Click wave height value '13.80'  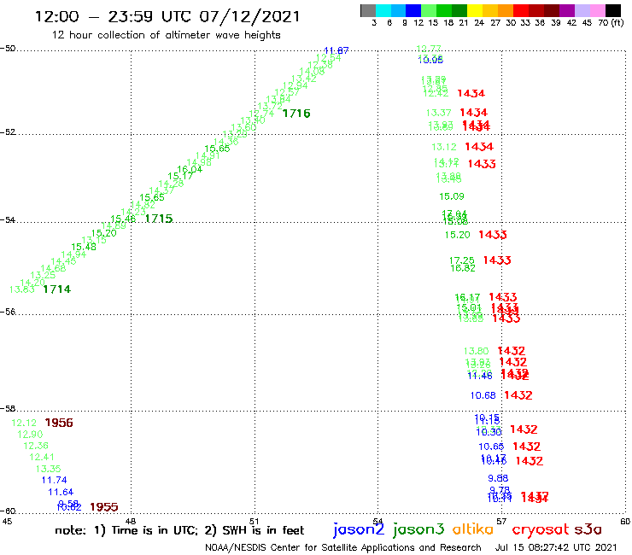tap(476, 351)
